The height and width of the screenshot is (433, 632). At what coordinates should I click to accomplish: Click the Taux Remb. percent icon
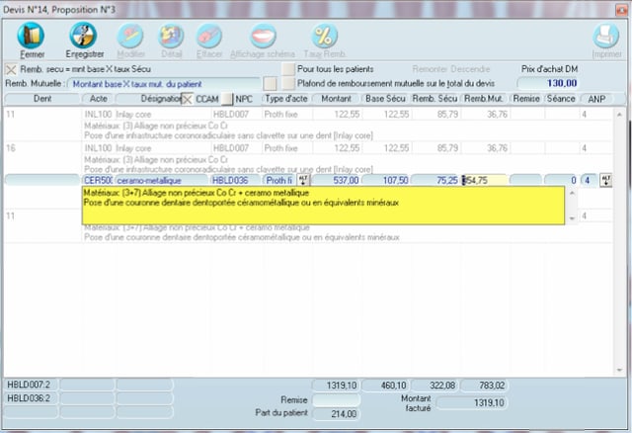[x=325, y=36]
